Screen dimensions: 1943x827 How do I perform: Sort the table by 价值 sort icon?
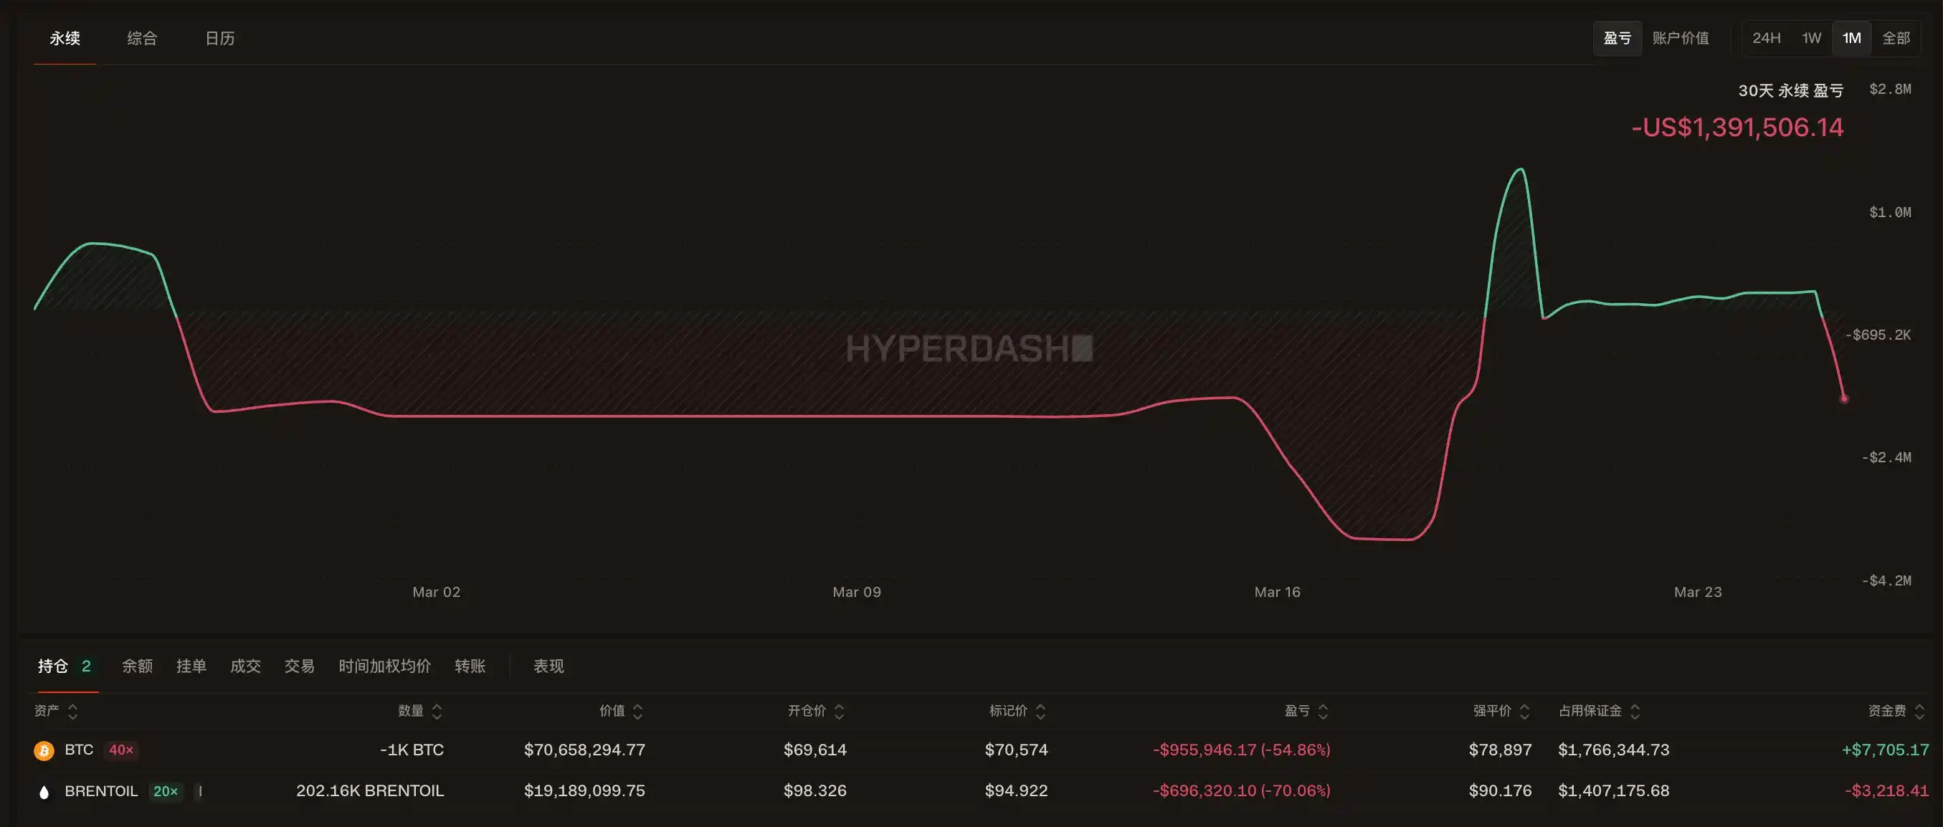click(x=638, y=710)
